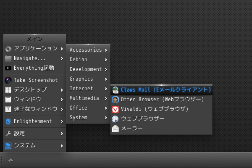
Task: Click the window icon beside ウィンドウ
Action: point(8,100)
